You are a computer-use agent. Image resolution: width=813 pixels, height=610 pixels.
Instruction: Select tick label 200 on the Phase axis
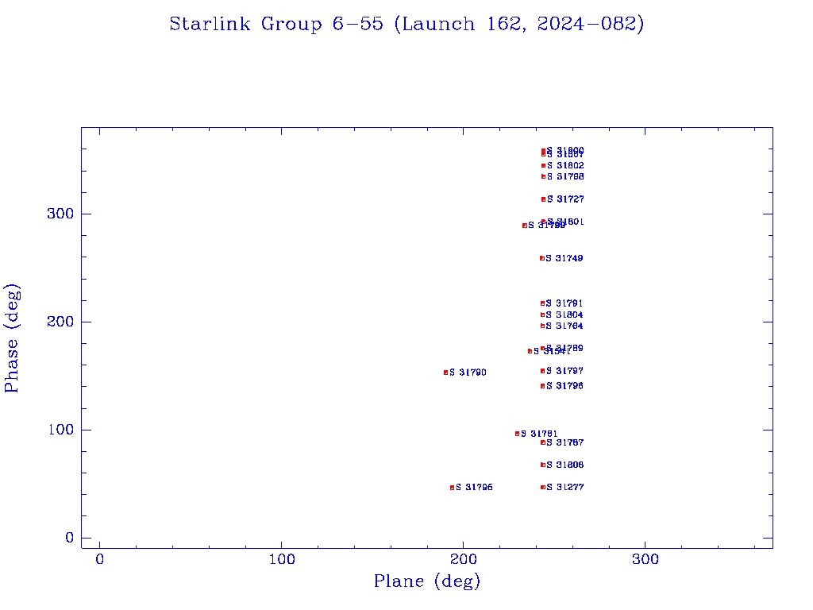coord(60,322)
